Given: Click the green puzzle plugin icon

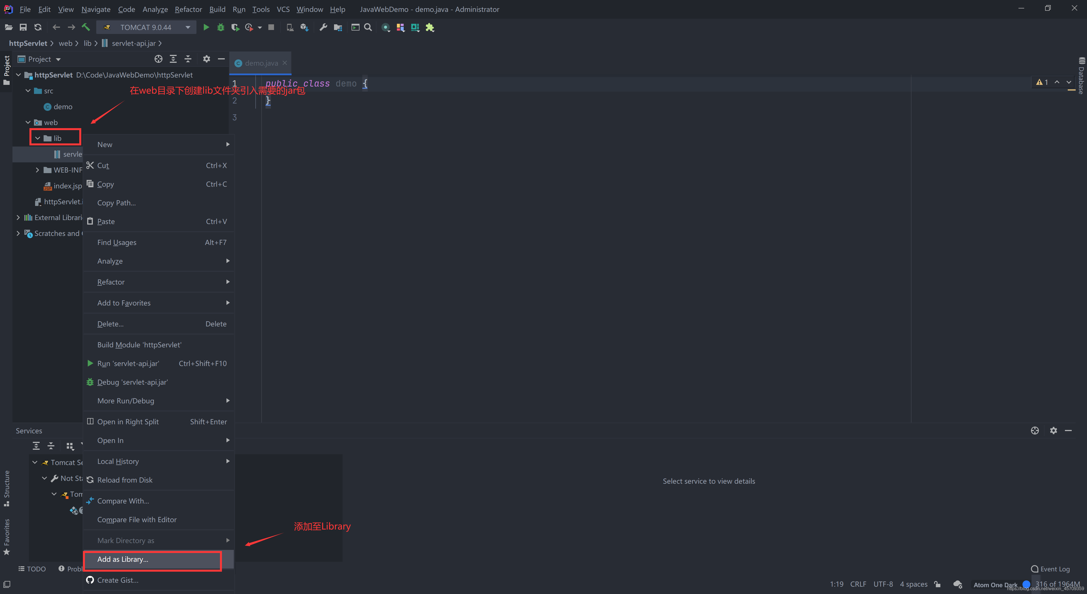Looking at the screenshot, I should pos(430,27).
